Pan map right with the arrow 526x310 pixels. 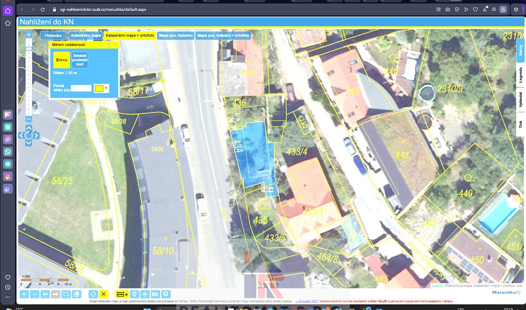36,135
